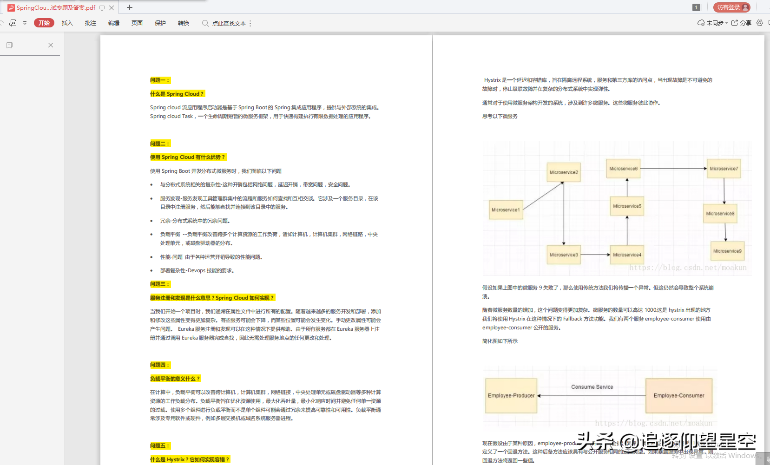Click the redo arrow icon
This screenshot has width=770, height=465.
(x=2, y=23)
